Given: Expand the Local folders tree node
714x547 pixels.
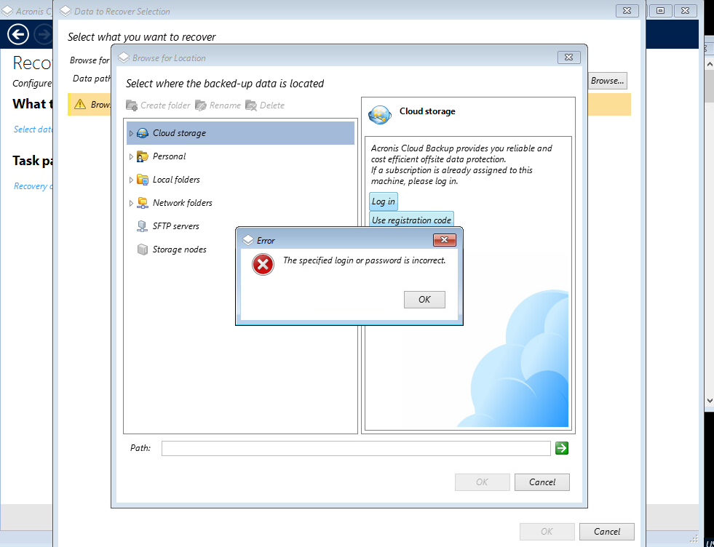Looking at the screenshot, I should tap(131, 180).
